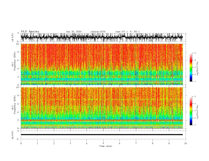Click time axis tick label "0"
The height and width of the screenshot is (161, 209).
(21, 143)
